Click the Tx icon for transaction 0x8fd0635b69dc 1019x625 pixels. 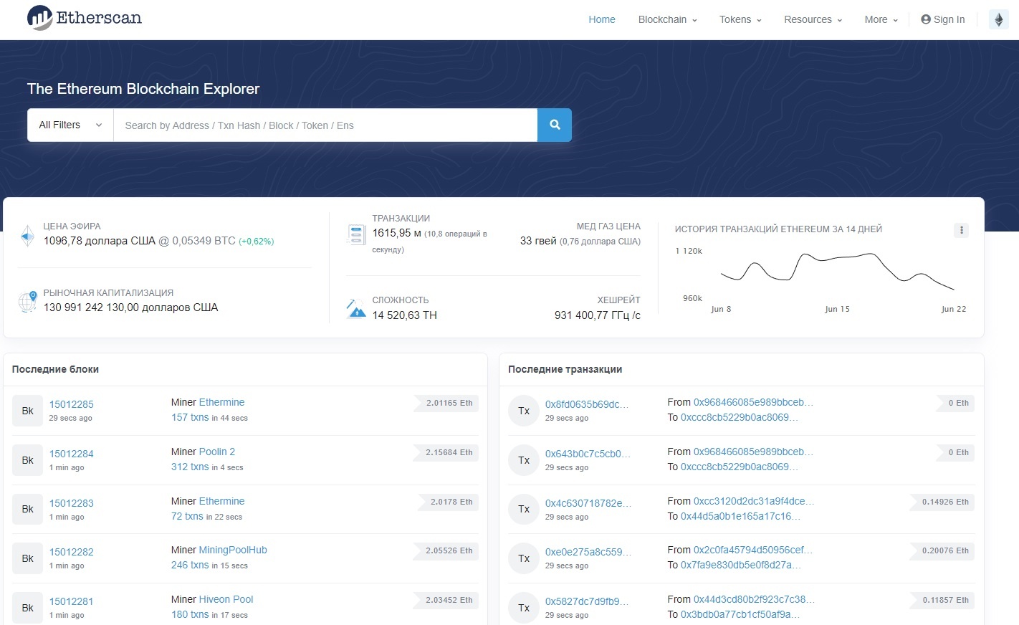(x=523, y=411)
